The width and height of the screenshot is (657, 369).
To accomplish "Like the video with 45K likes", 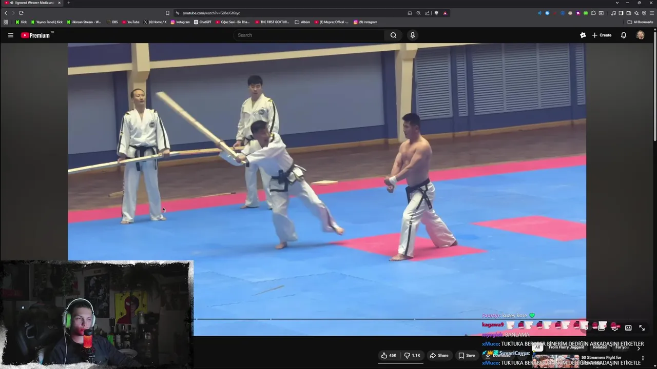I will click(x=389, y=355).
